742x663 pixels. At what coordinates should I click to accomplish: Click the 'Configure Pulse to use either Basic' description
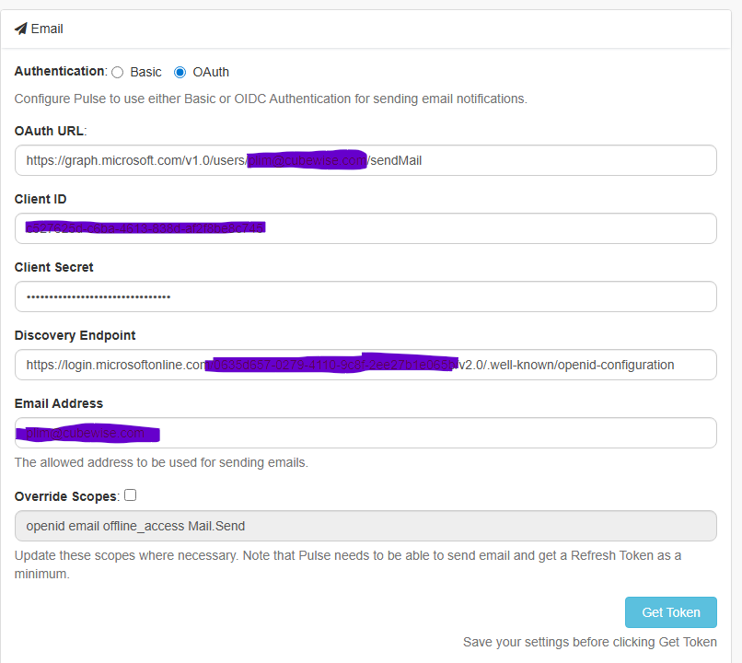(x=271, y=99)
